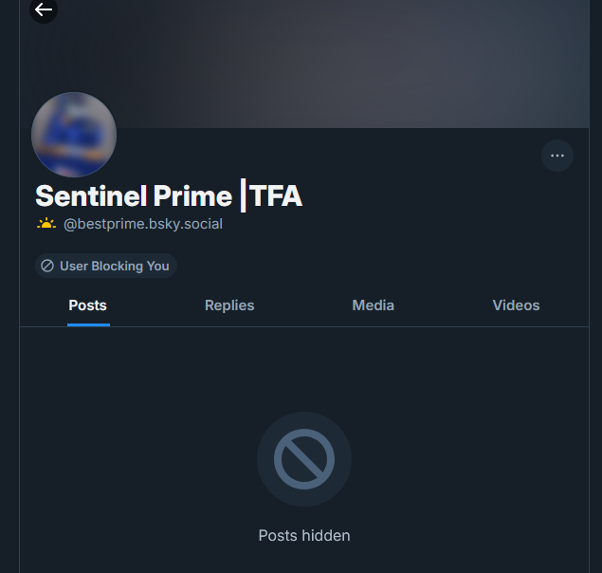Open the Replies tab
602x573 pixels.
[x=229, y=305]
